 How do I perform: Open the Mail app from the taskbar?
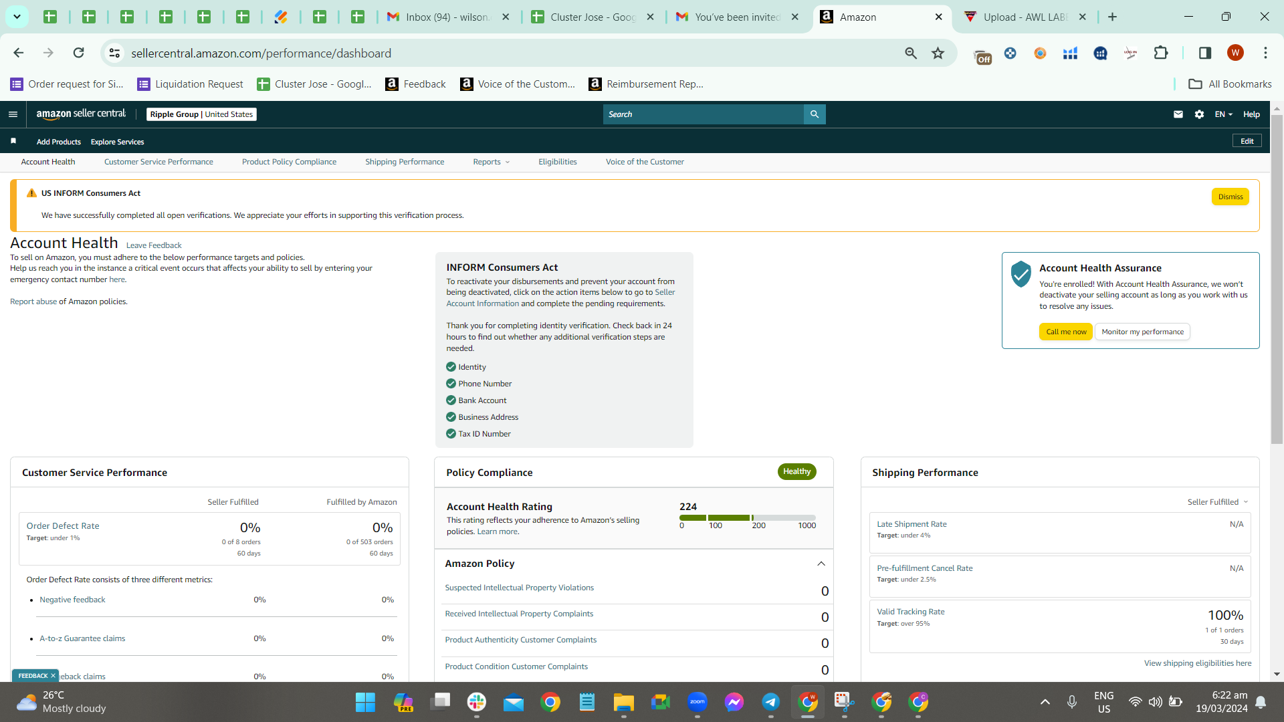click(514, 703)
